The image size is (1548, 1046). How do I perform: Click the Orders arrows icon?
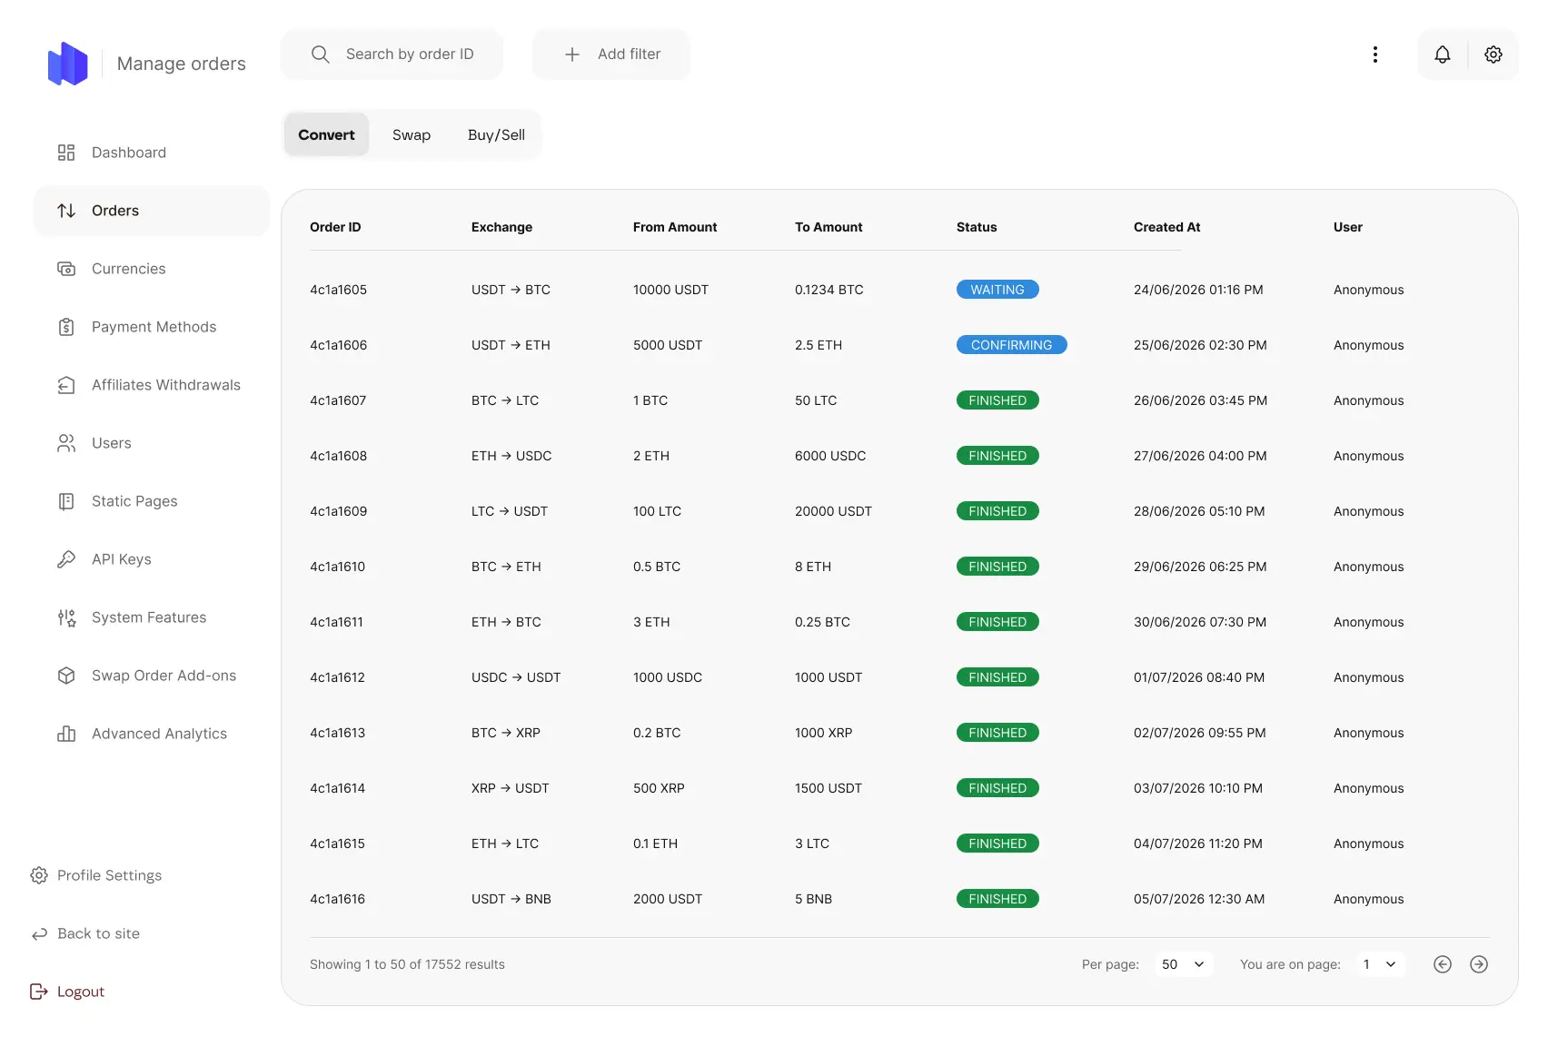click(66, 211)
